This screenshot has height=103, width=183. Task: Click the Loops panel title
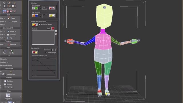(8, 48)
